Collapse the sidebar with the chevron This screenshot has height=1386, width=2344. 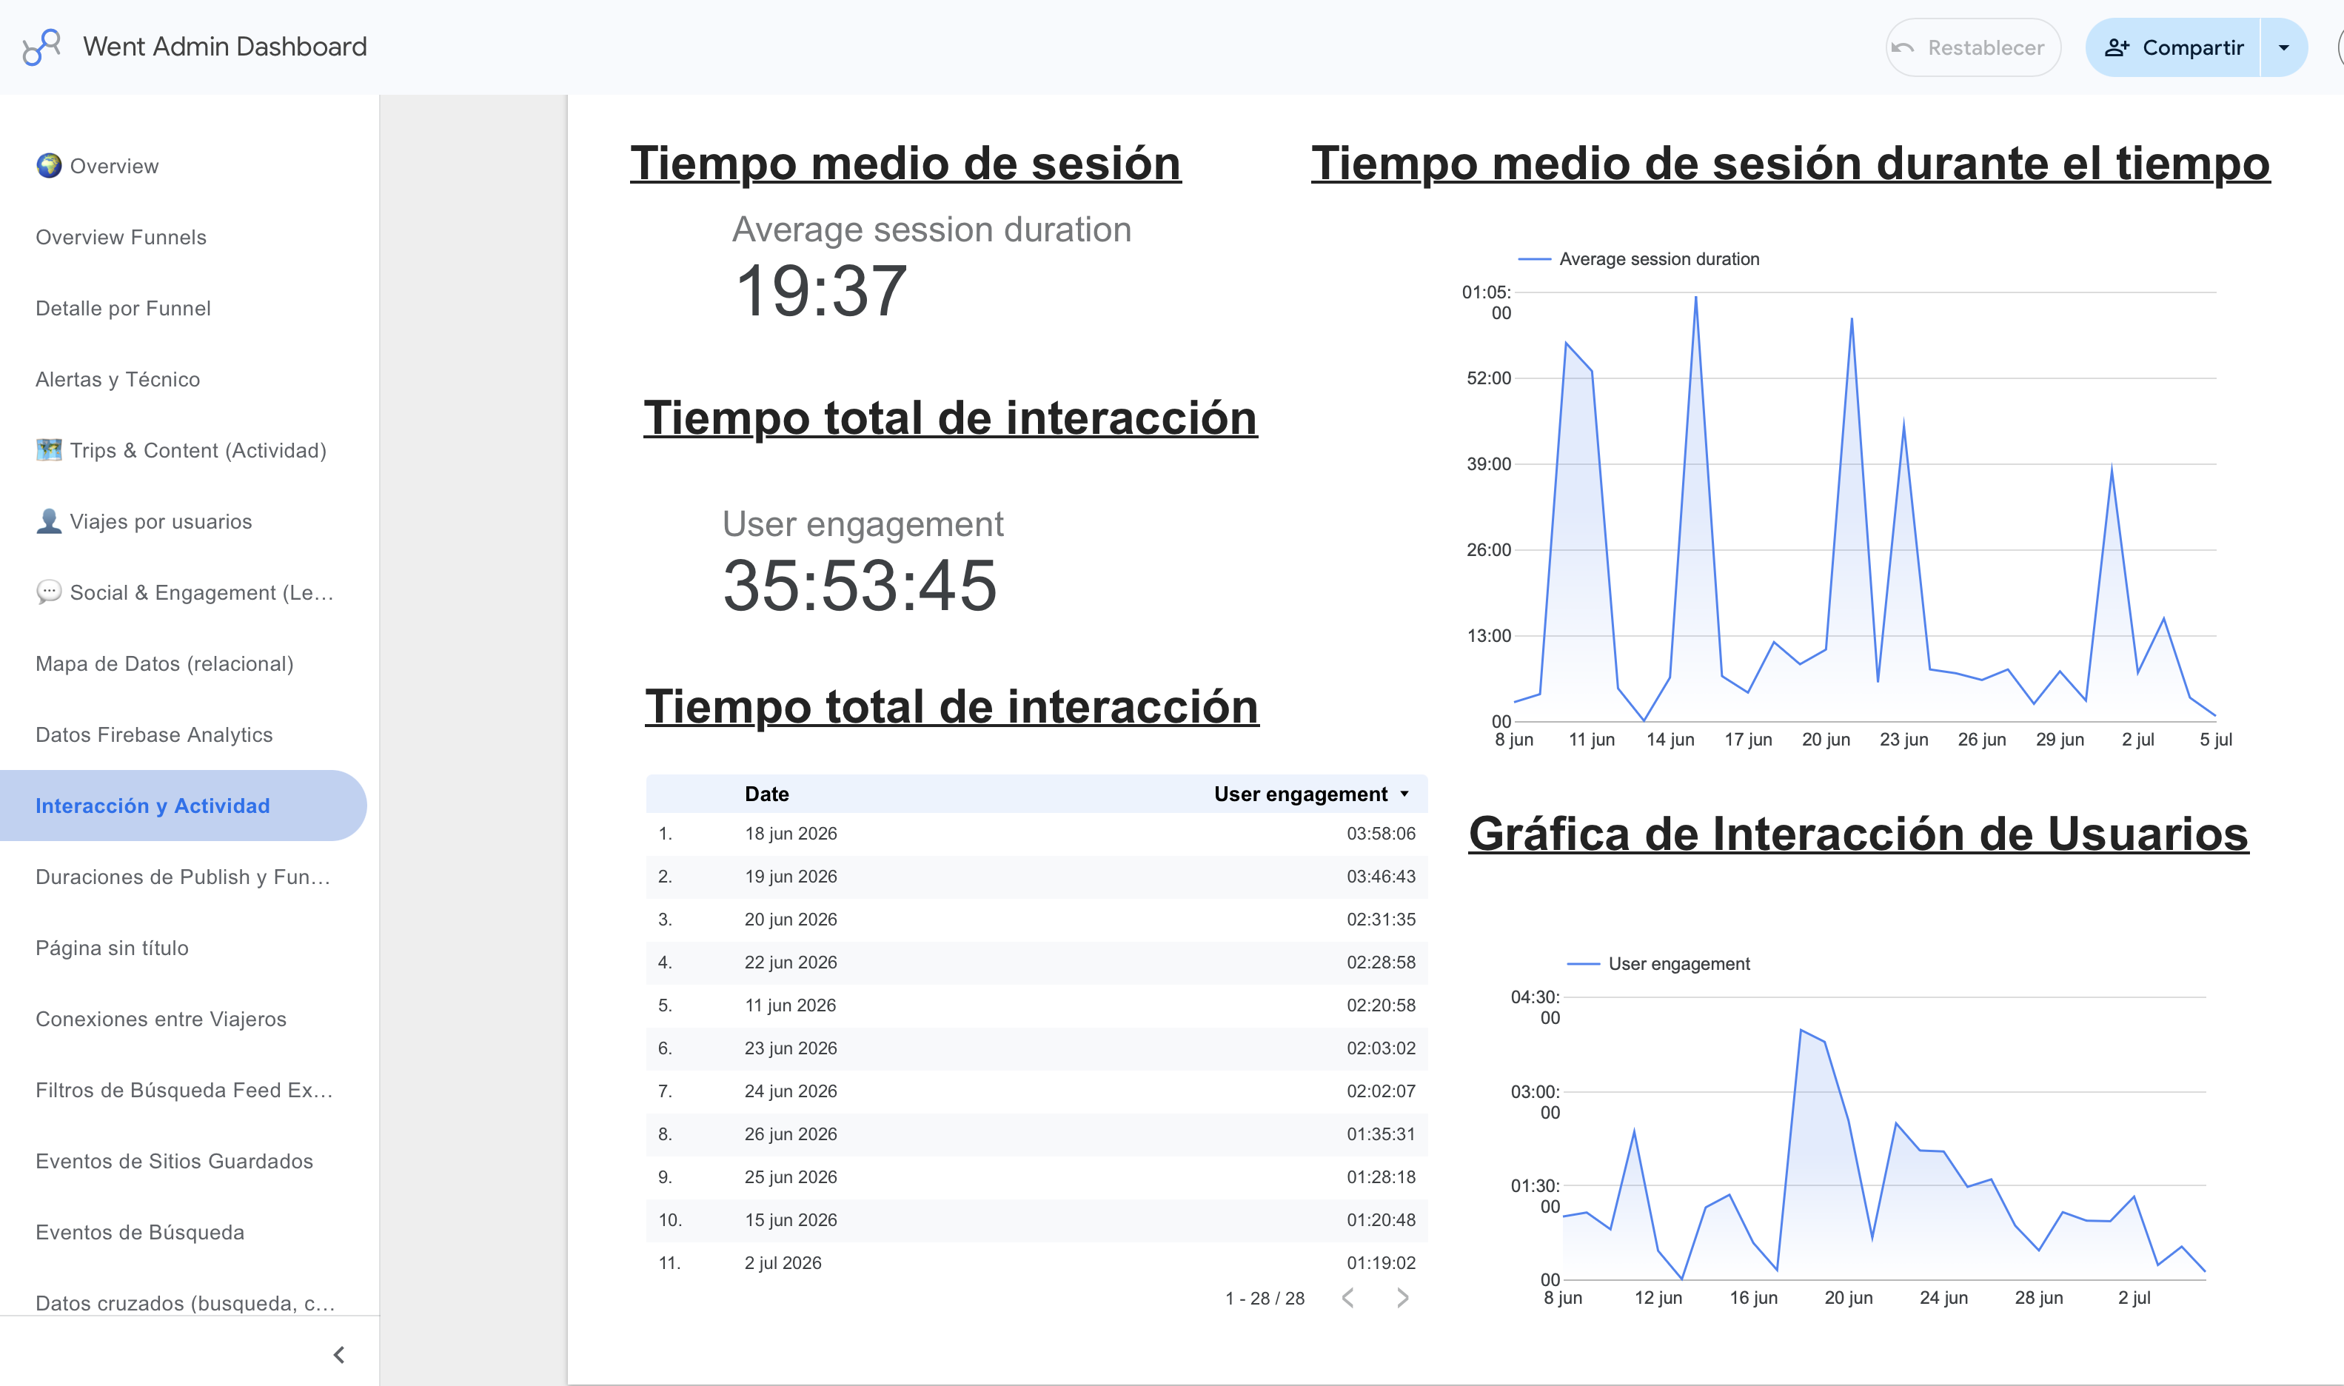pyautogui.click(x=339, y=1354)
